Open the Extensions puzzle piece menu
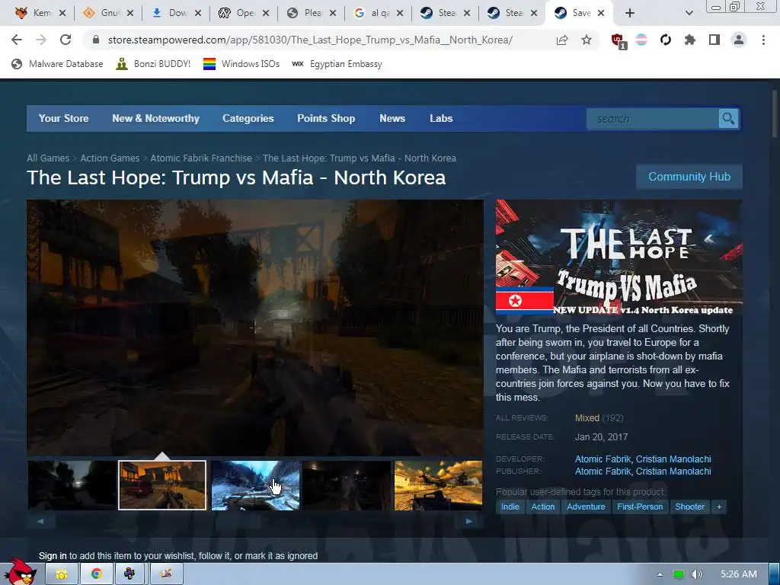 pyautogui.click(x=690, y=40)
